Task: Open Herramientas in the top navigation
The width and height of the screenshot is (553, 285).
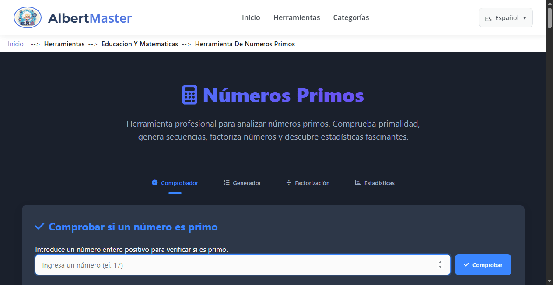Action: click(x=297, y=17)
